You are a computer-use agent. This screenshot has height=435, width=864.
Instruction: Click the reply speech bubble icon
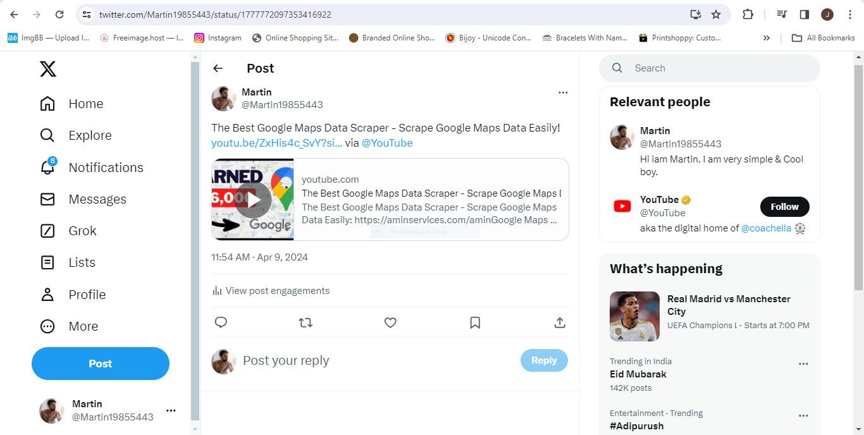221,322
